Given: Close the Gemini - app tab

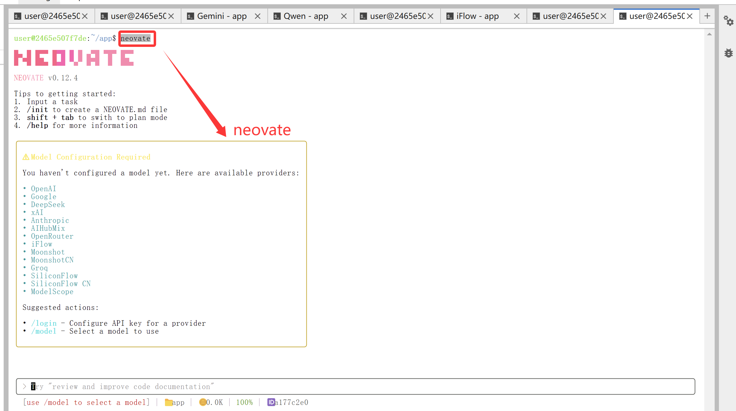Looking at the screenshot, I should 258,16.
